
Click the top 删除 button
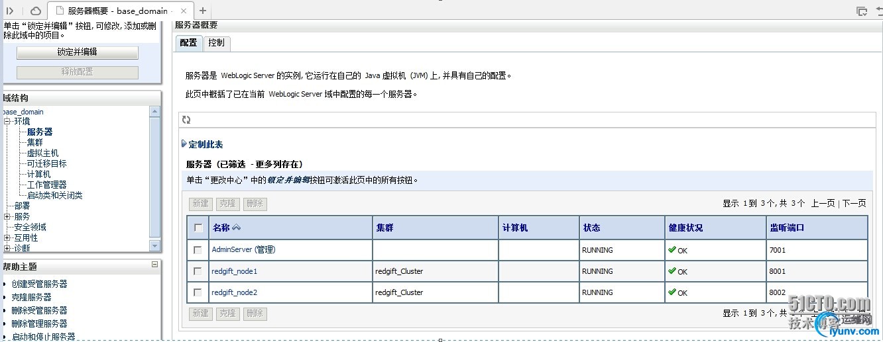[255, 204]
